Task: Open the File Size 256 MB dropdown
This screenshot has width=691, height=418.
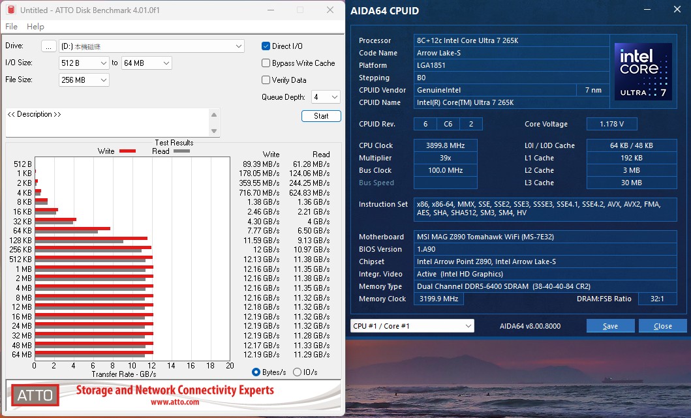Action: tap(84, 80)
